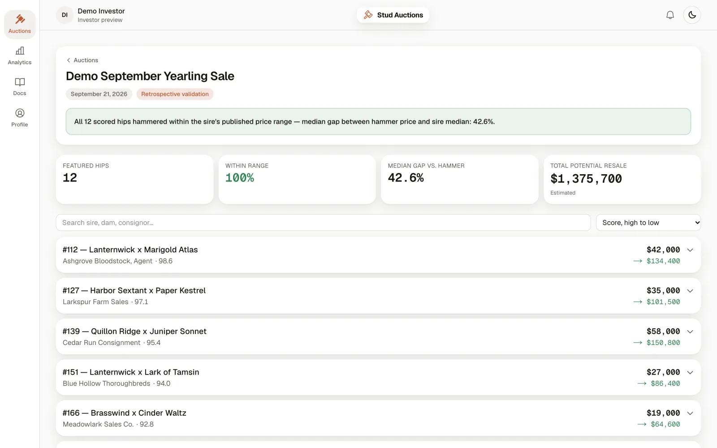
Task: Open the Profile sidebar icon
Action: pos(20,113)
